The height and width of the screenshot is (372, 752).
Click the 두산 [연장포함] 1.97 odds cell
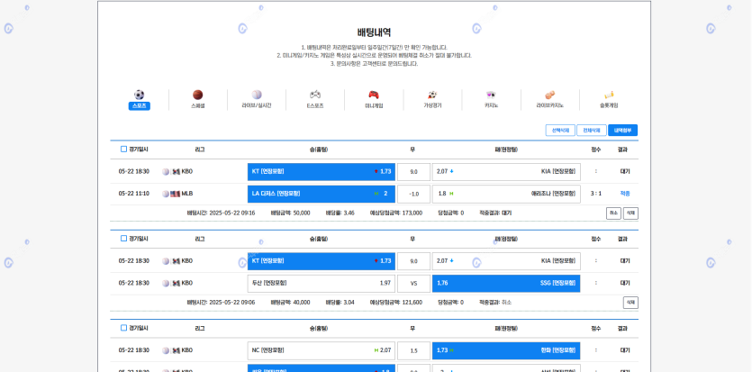click(x=321, y=283)
